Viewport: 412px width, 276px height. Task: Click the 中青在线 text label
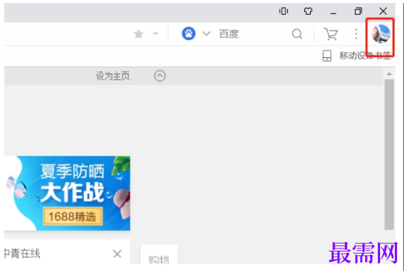tap(22, 254)
